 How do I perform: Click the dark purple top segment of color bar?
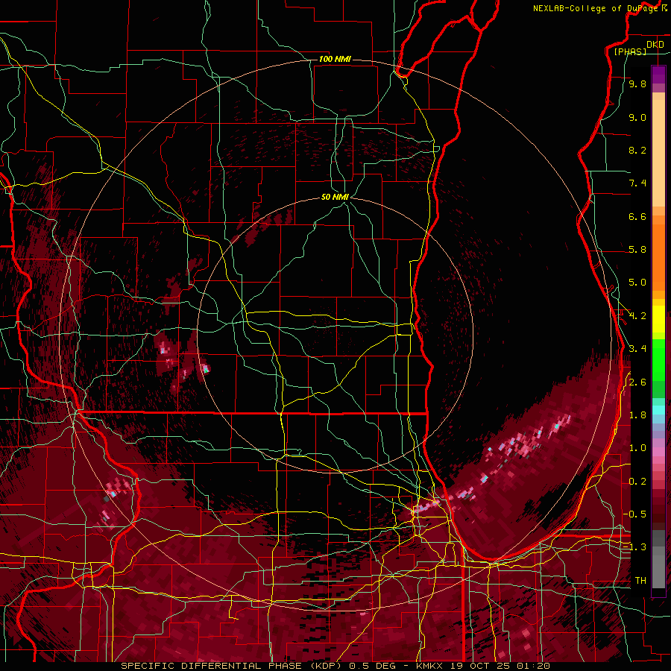point(658,75)
